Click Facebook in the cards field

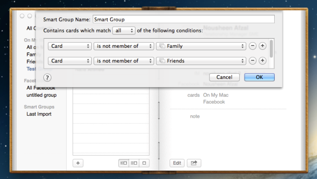coord(214,102)
